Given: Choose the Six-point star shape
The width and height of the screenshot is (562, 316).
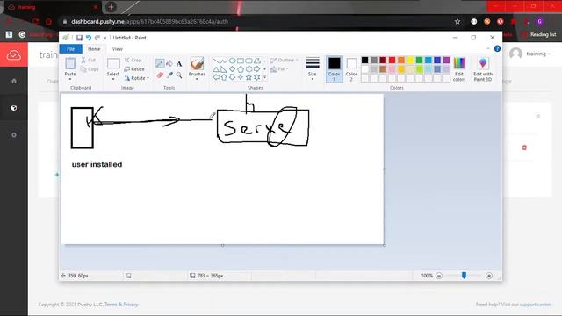Looking at the screenshot, I should (257, 77).
